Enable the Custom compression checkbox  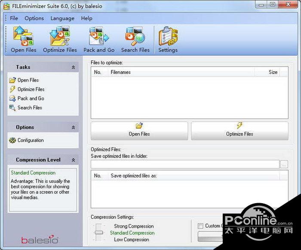click(200, 226)
